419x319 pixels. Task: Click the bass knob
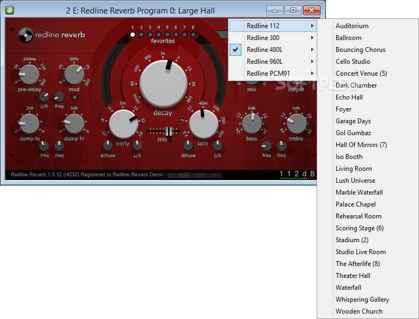(252, 124)
